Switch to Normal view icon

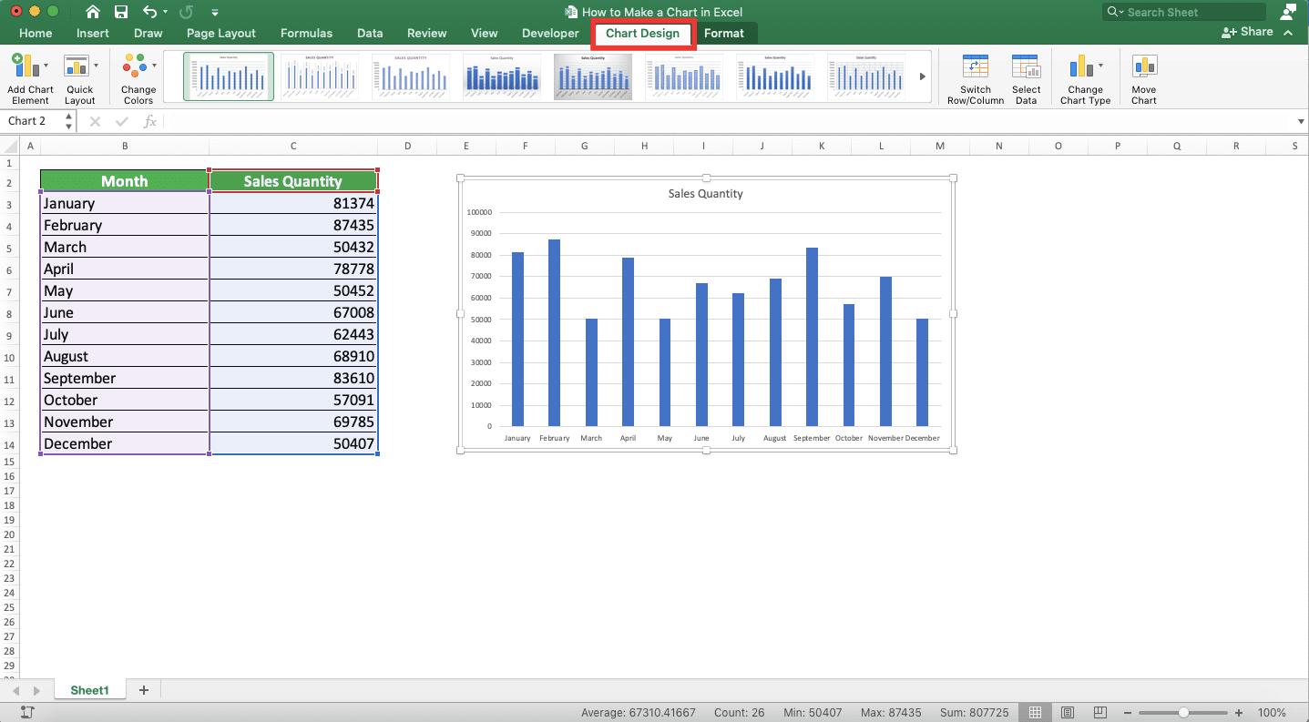pyautogui.click(x=1034, y=712)
